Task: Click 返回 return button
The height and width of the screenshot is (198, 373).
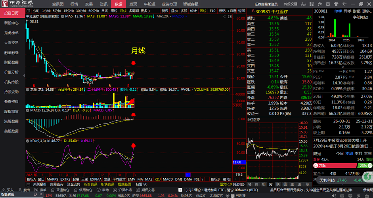Action: (241, 11)
